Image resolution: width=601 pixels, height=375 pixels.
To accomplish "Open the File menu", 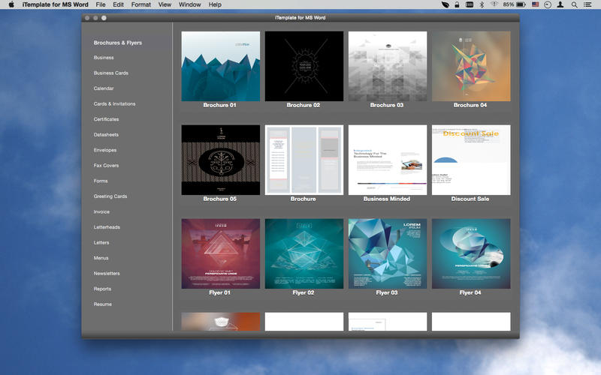I will [x=101, y=4].
